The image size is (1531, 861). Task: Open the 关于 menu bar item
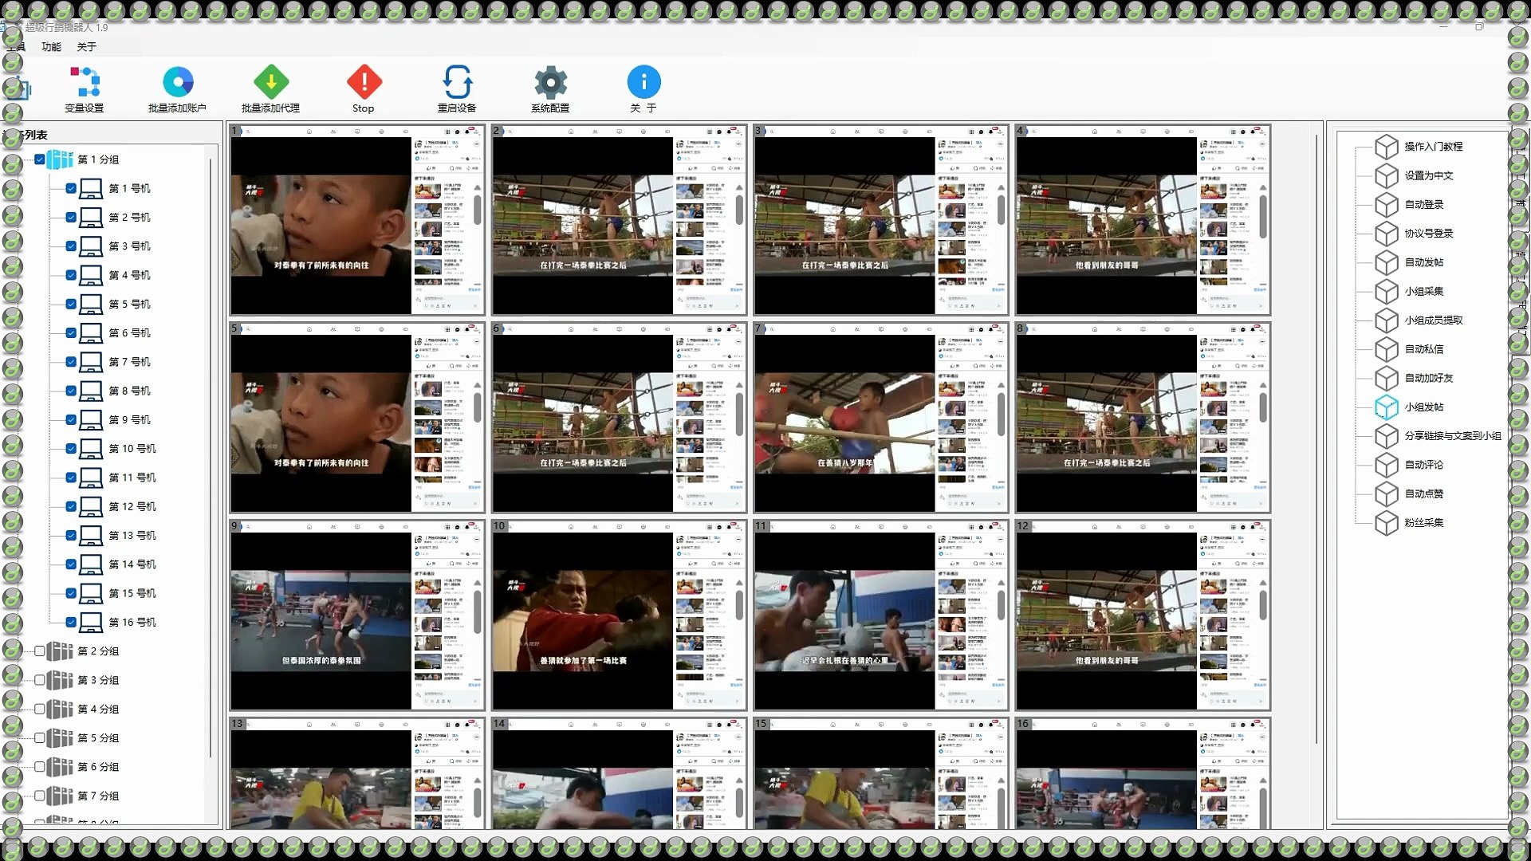86,47
